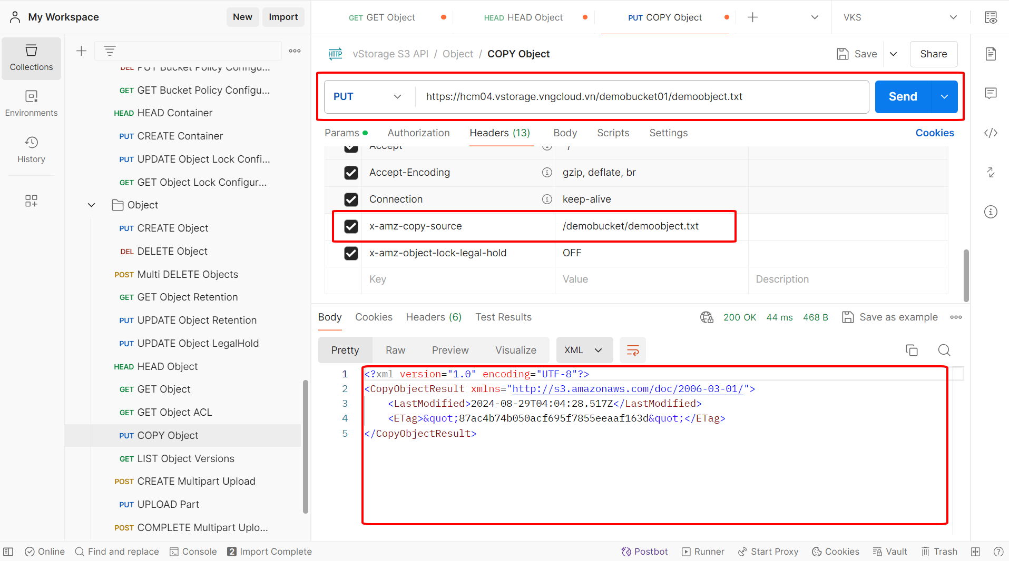Click the Cookies link beside request tabs
1009x561 pixels.
tap(934, 133)
